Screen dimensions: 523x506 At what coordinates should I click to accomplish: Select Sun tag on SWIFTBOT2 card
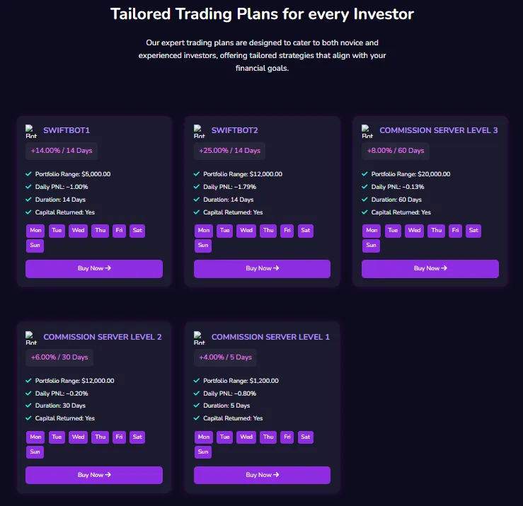point(203,246)
